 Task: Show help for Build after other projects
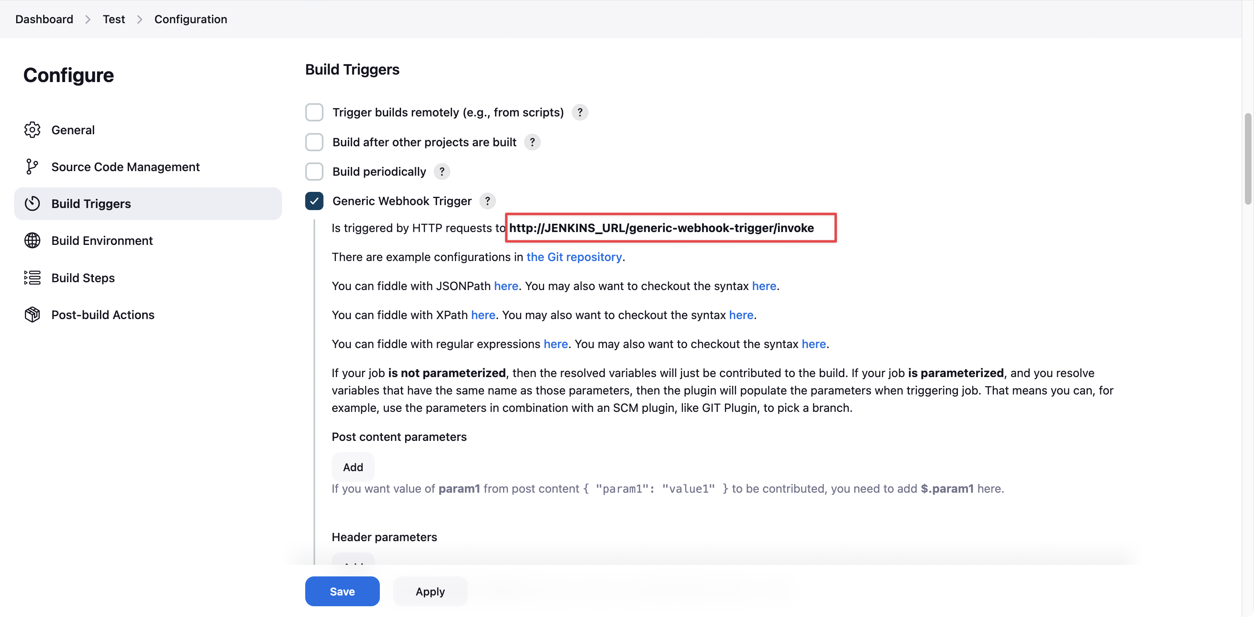(532, 142)
